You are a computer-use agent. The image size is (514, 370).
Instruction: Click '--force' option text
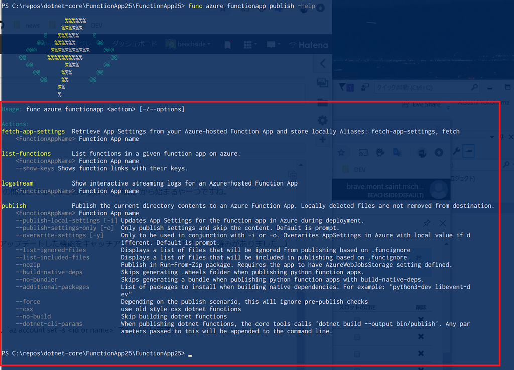pyautogui.click(x=28, y=302)
